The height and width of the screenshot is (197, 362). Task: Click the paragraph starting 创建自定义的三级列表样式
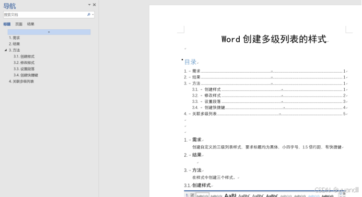(x=267, y=147)
